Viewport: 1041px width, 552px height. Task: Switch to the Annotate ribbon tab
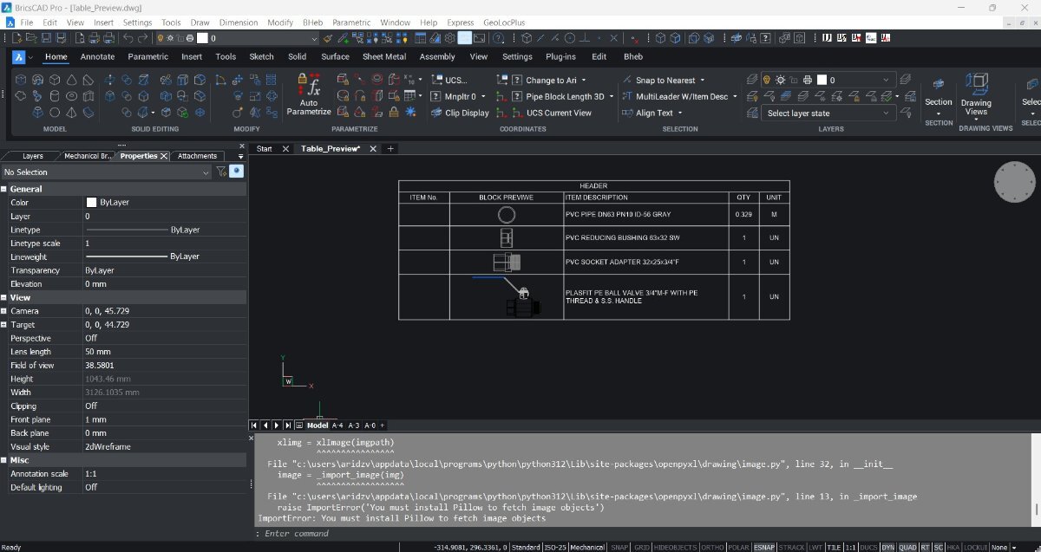coord(97,57)
